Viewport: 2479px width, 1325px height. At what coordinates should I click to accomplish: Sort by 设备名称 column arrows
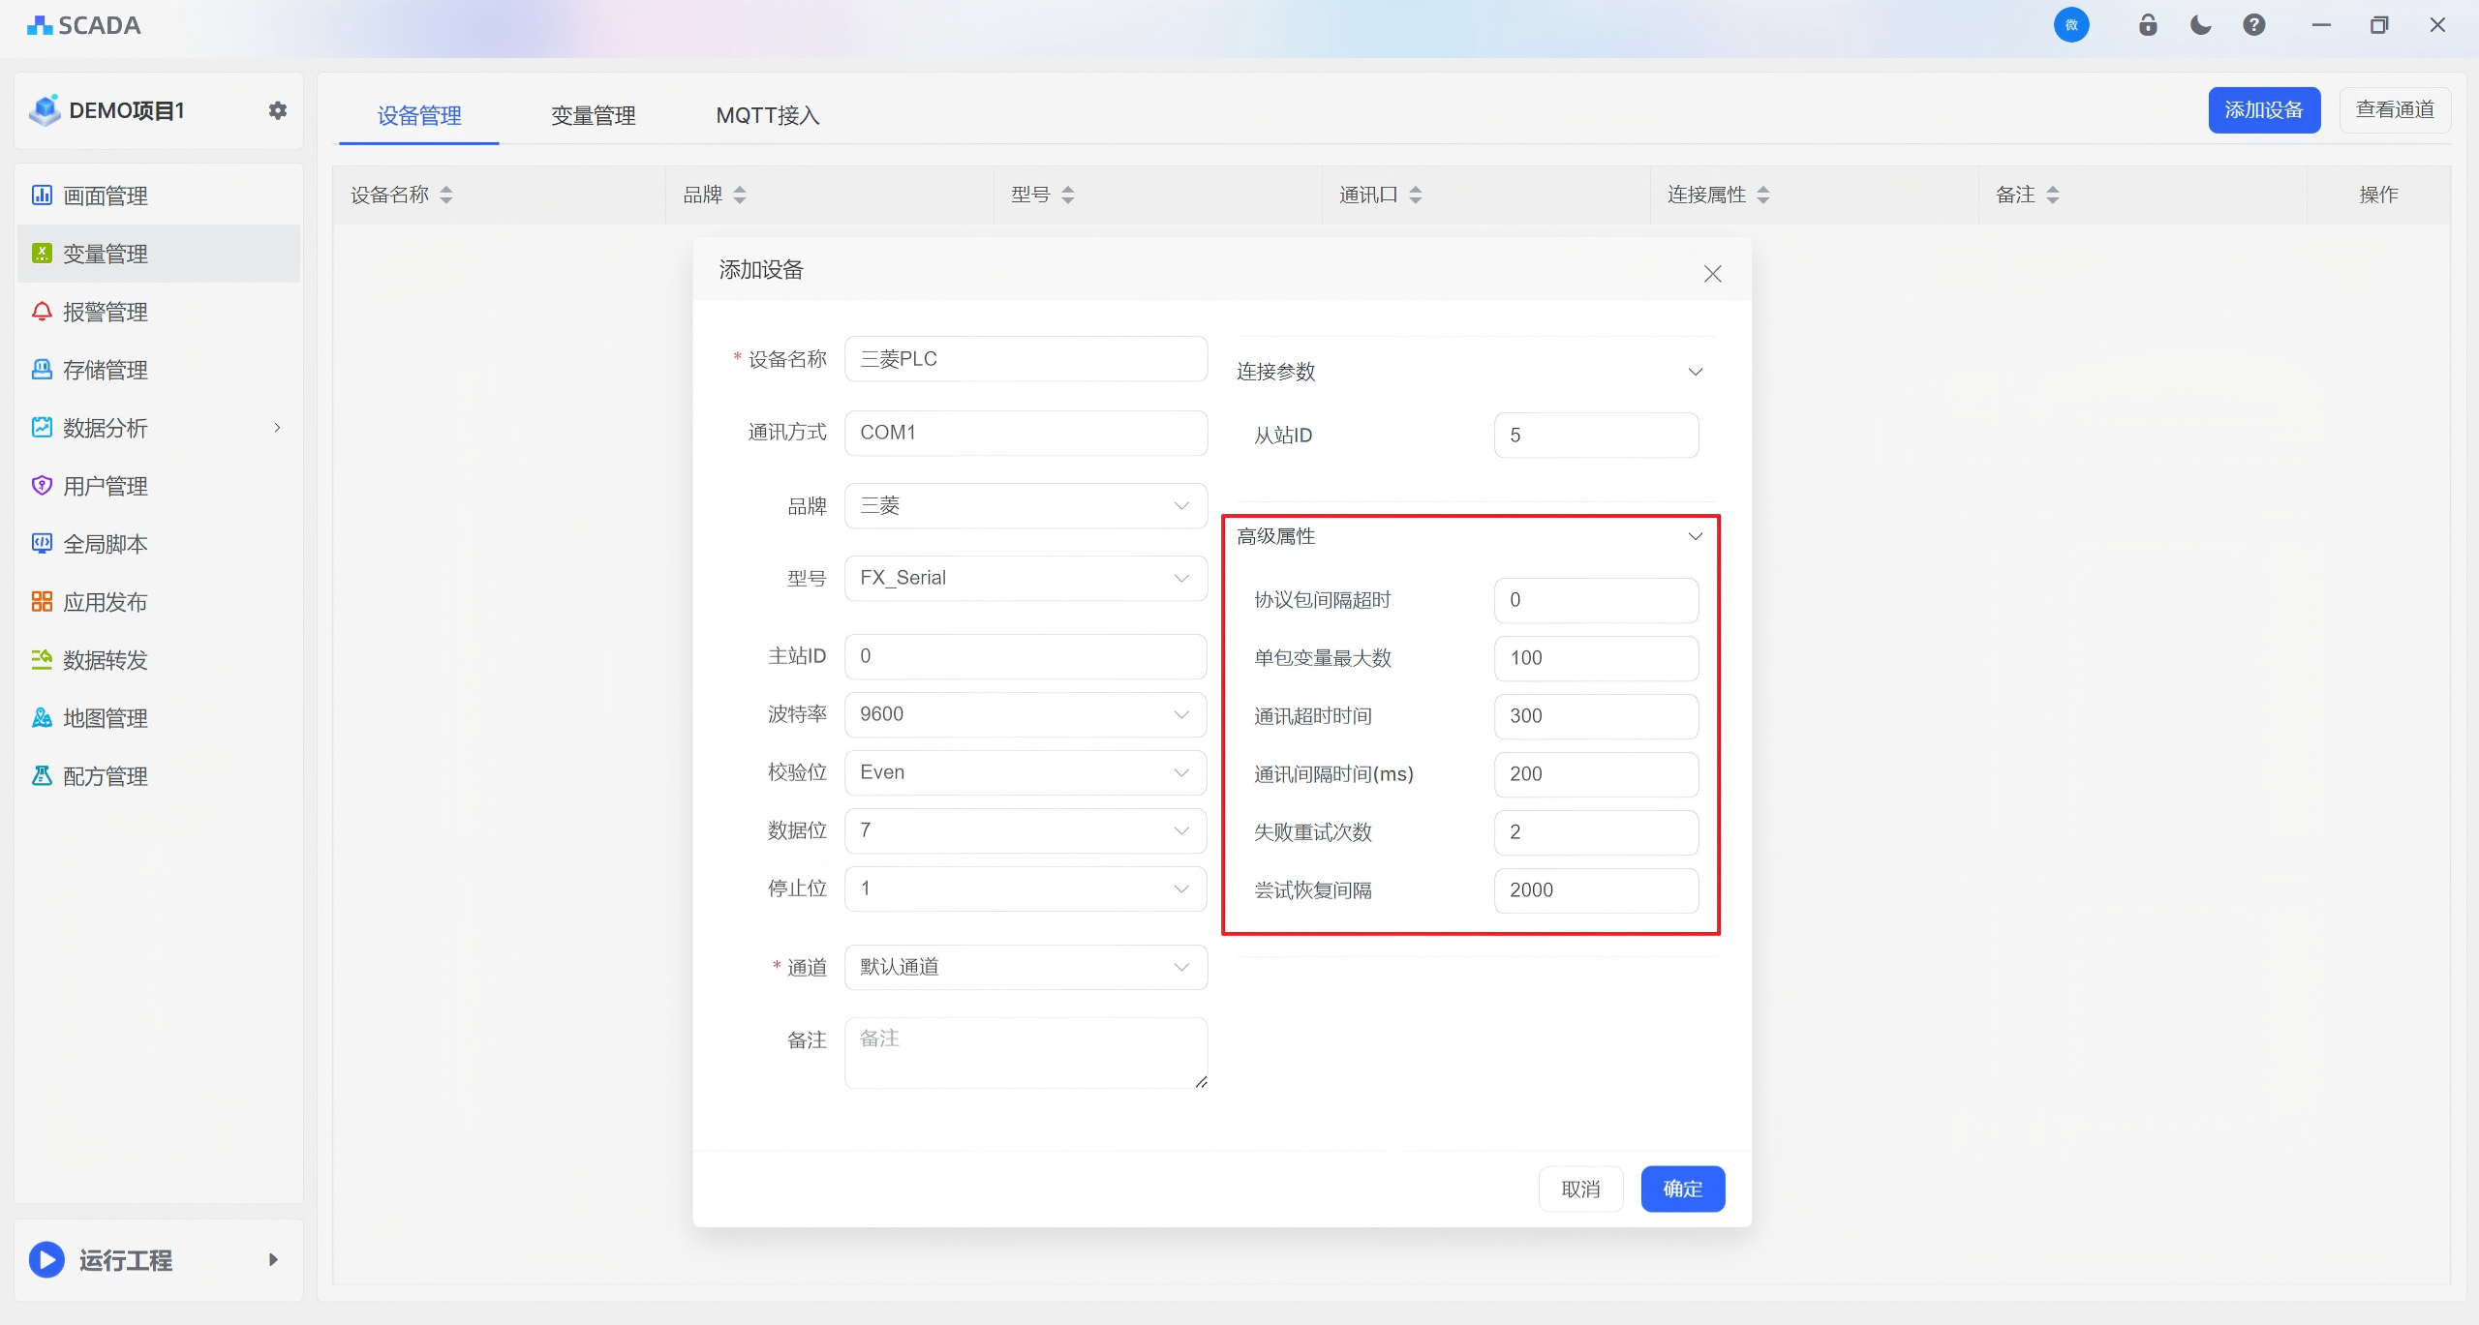pyautogui.click(x=446, y=196)
